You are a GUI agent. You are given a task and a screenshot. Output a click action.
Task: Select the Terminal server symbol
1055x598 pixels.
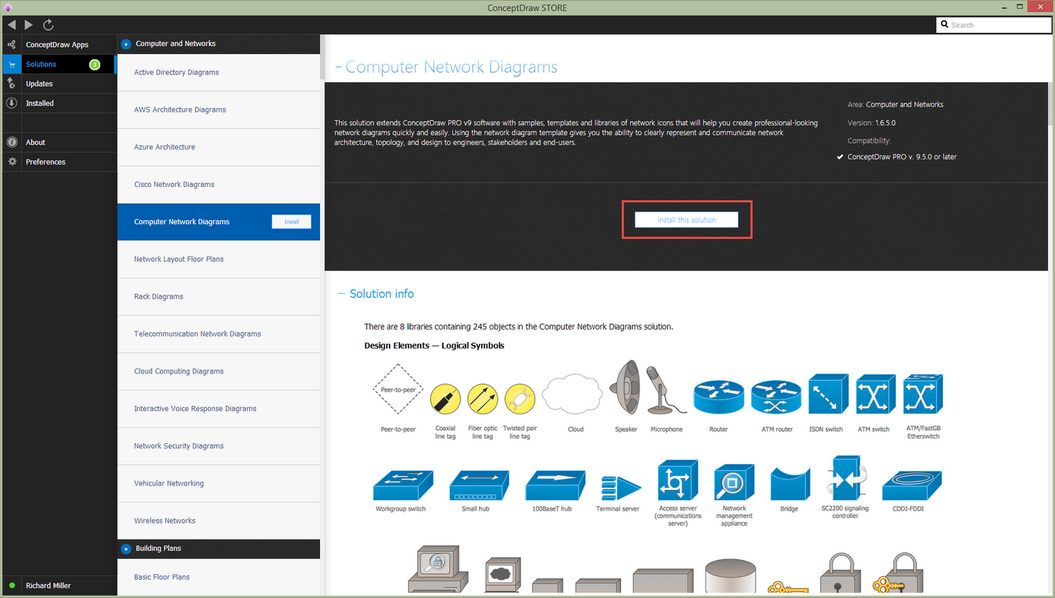click(621, 488)
